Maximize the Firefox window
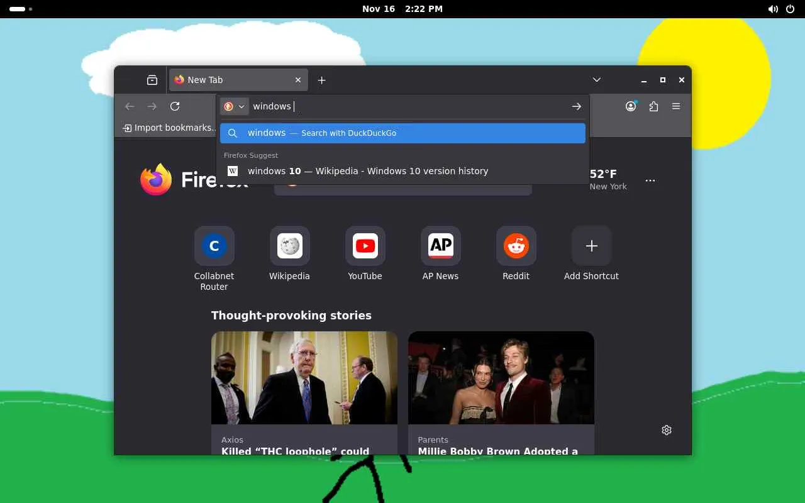Viewport: 805px width, 503px height. coord(663,80)
